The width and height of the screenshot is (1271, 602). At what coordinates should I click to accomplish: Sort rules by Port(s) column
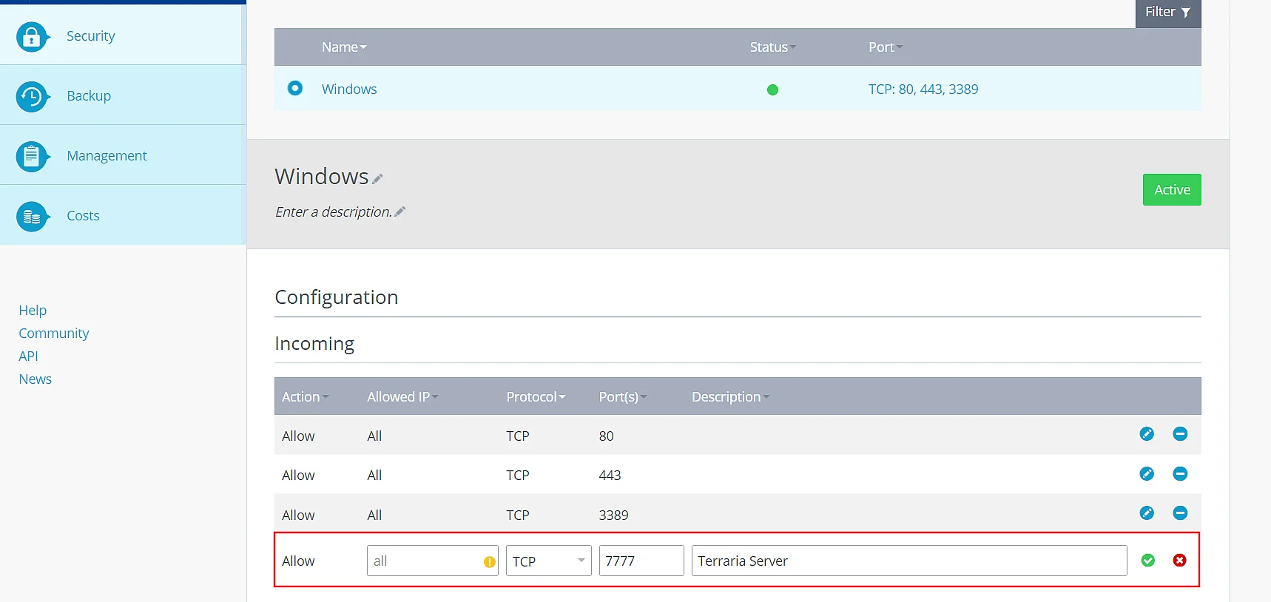pos(623,396)
